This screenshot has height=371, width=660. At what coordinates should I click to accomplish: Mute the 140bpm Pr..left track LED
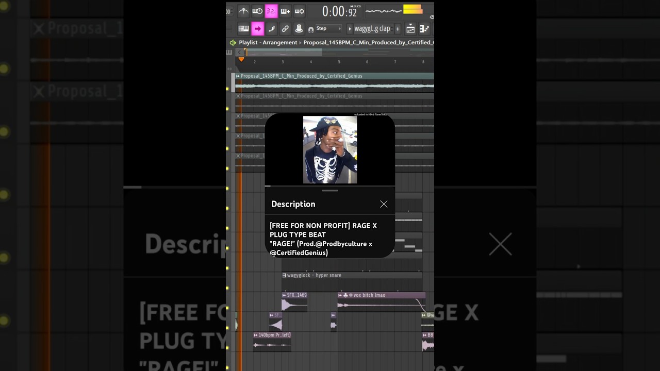[x=227, y=347]
